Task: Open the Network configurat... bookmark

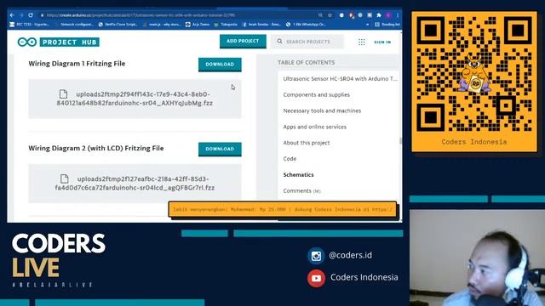Action: coord(74,25)
